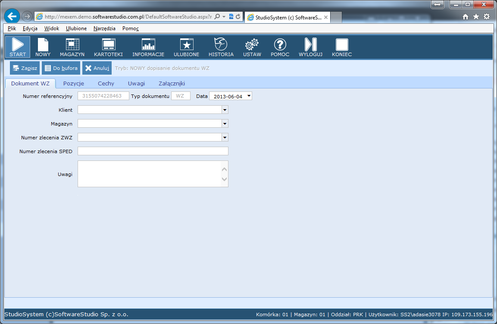Click the StudioSystem (c)SoftwareStudio footer text
The image size is (497, 324).
(x=66, y=315)
